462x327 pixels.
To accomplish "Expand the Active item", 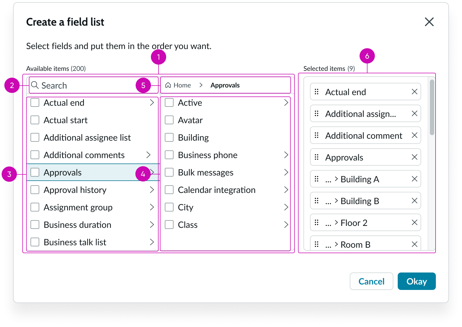I will (286, 103).
